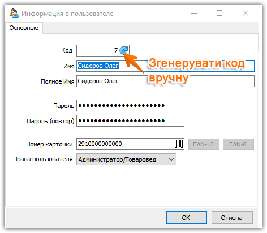This screenshot has width=267, height=233.
Task: Focus the Пароль (повтор) field
Action: click(x=130, y=121)
